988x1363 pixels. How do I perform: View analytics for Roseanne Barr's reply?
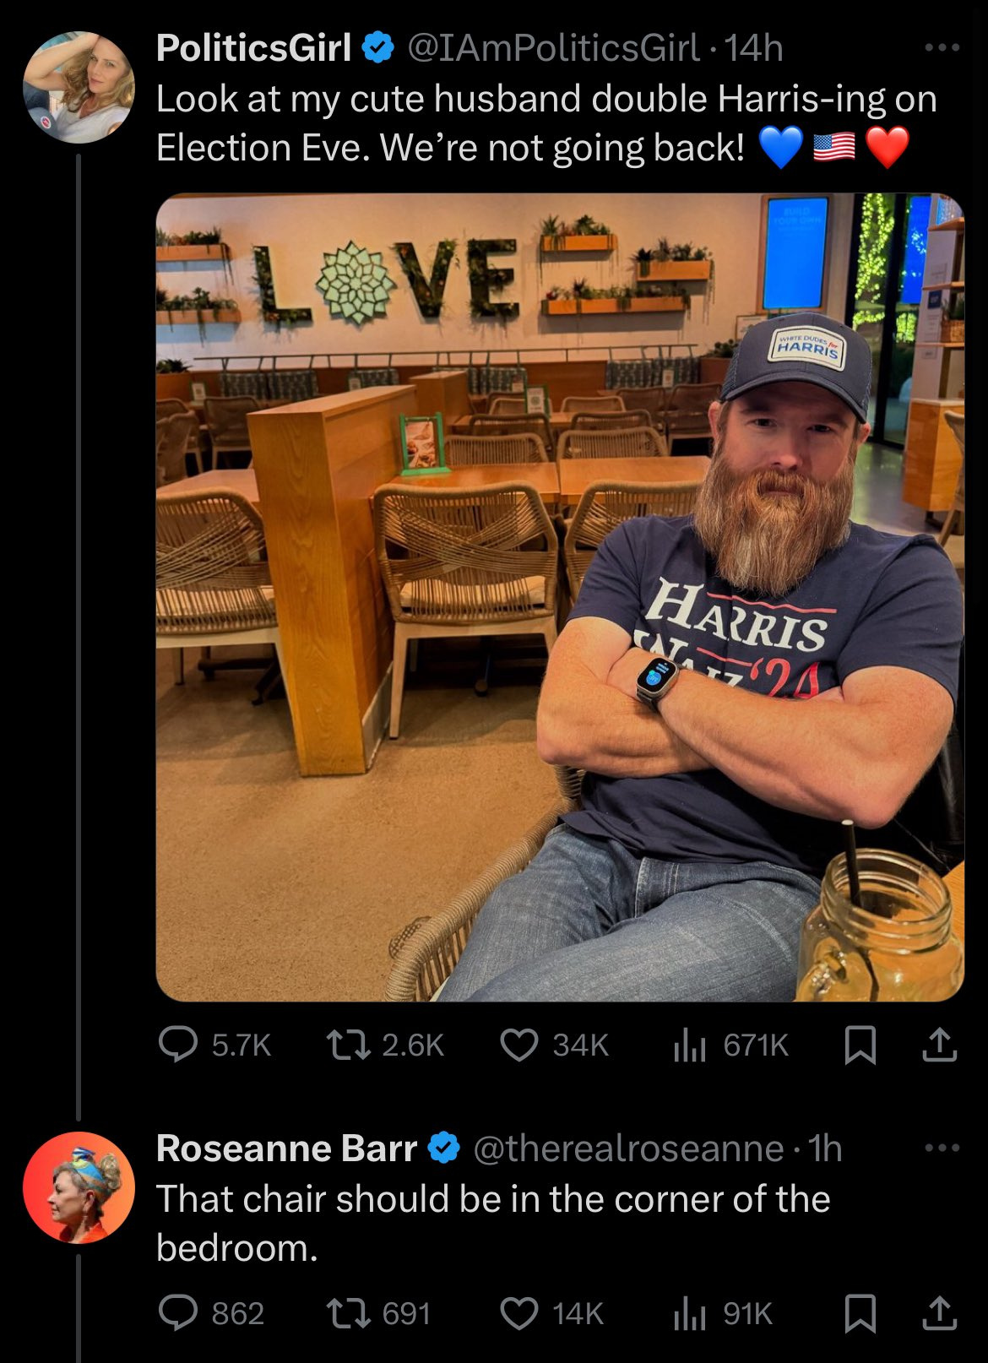pos(688,1313)
